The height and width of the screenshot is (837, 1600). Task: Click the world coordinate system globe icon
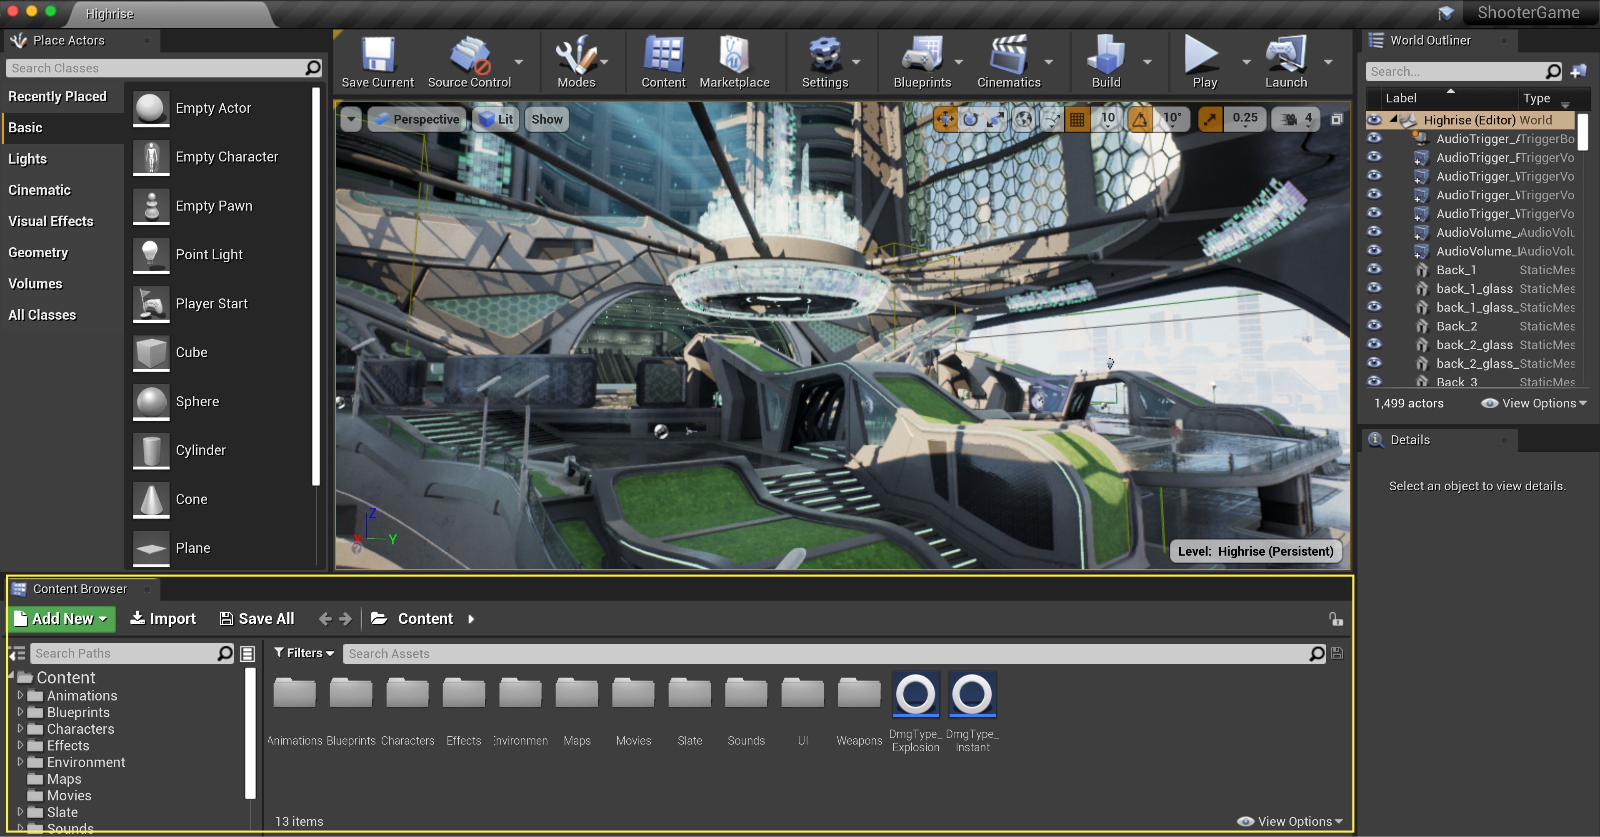[1024, 119]
